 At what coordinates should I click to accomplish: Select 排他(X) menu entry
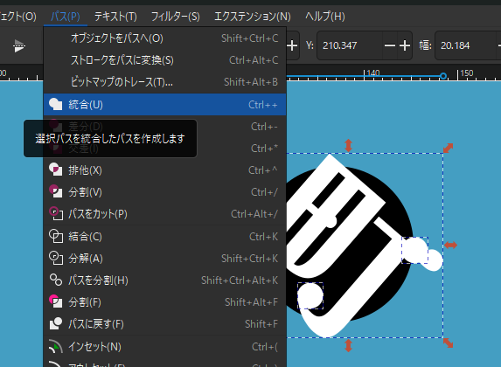point(165,170)
